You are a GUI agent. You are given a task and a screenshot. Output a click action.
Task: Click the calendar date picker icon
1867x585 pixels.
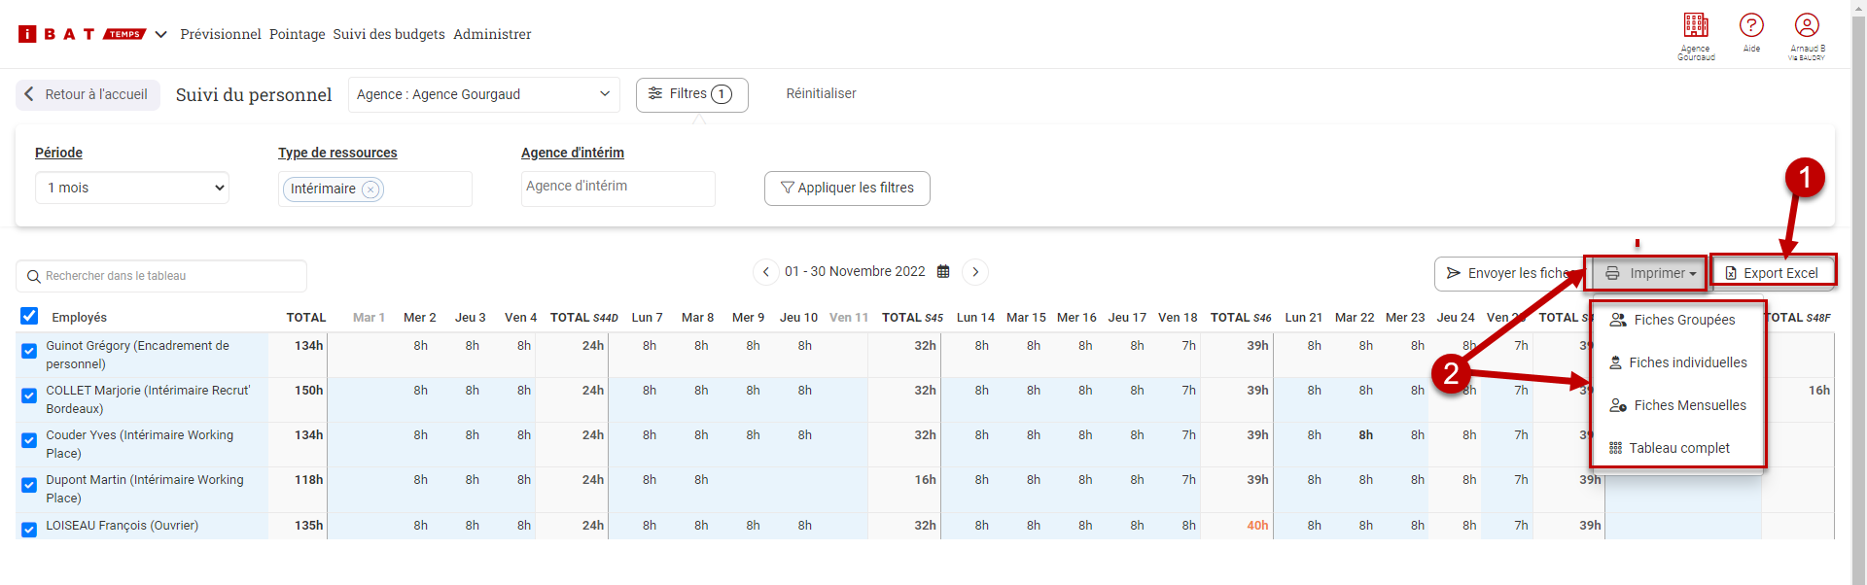[x=943, y=272]
